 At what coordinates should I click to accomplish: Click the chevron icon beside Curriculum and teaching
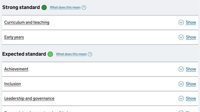coord(181,23)
